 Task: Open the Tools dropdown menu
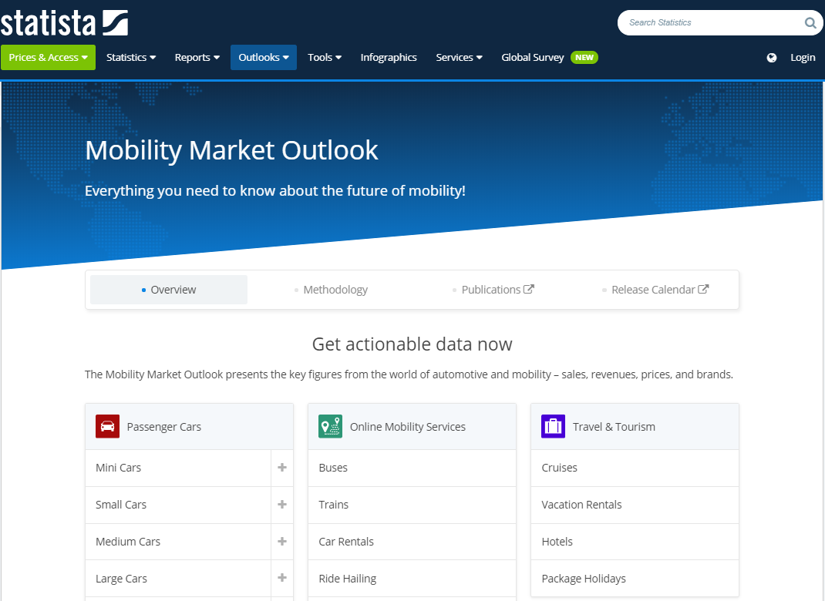325,57
